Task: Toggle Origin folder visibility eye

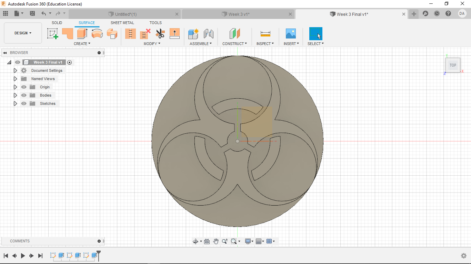Action: (24, 87)
